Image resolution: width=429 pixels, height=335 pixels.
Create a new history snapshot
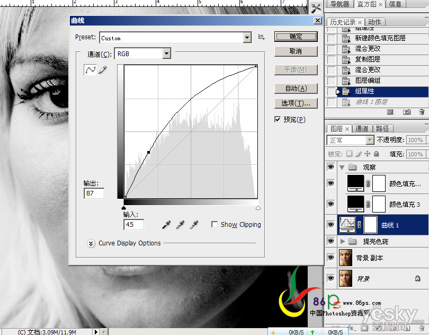pyautogui.click(x=407, y=112)
